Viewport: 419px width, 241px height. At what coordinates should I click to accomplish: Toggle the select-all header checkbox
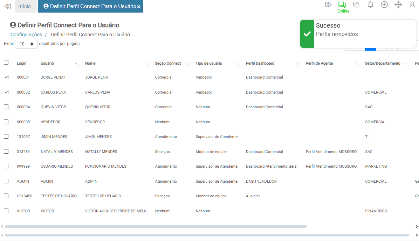[x=6, y=63]
